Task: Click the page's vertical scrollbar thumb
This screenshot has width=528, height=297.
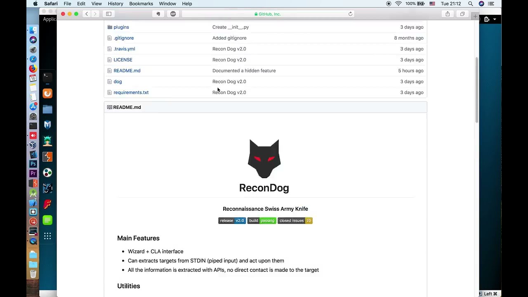Action: point(477,90)
